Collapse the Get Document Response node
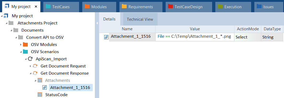 (30, 73)
